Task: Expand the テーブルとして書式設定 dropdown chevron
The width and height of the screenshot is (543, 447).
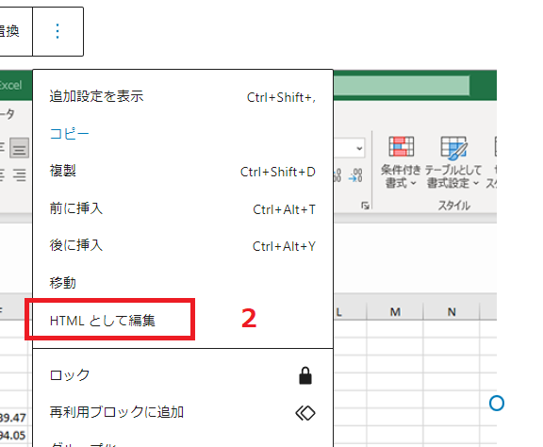Action: [x=476, y=183]
